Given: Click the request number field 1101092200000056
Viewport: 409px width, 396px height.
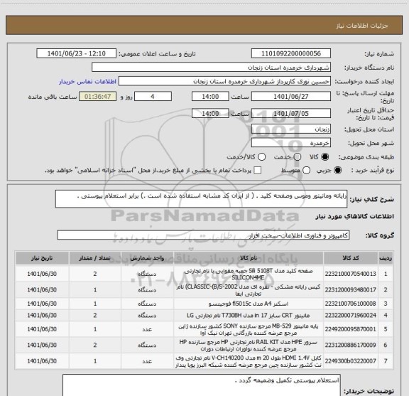Looking at the screenshot, I should coord(291,53).
